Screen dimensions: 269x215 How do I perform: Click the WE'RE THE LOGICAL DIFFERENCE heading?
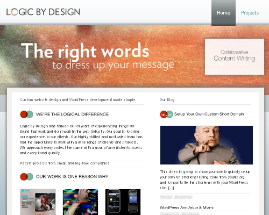click(x=72, y=114)
